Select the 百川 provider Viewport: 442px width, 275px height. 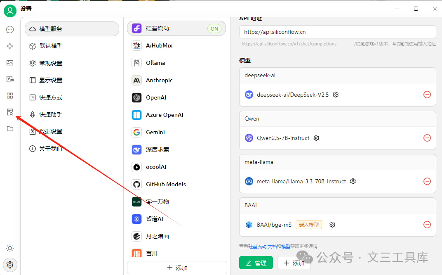176,253
